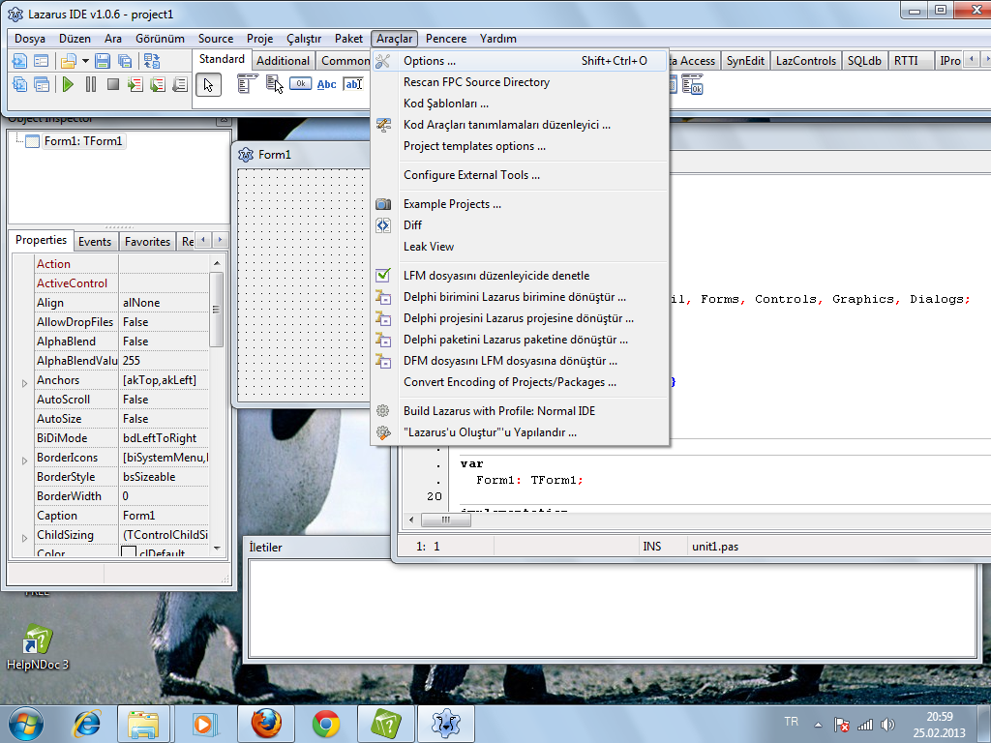Viewport: 991px width, 743px height.
Task: Select 'Form1: TForm1' in the component tree
Action: point(83,141)
